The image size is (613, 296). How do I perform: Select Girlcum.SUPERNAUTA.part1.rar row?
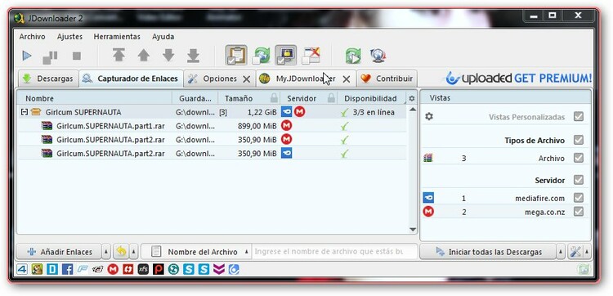coord(212,126)
